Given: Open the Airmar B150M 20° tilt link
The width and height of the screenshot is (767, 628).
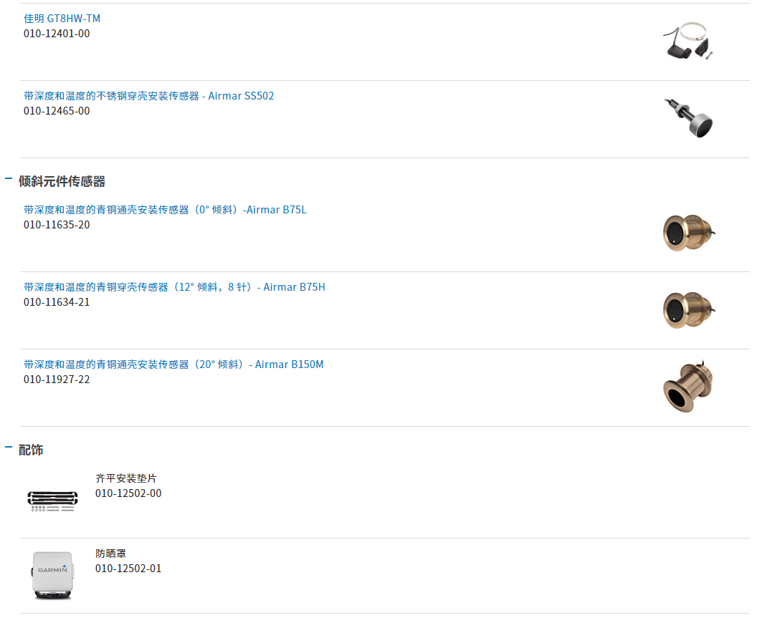Looking at the screenshot, I should [x=173, y=364].
